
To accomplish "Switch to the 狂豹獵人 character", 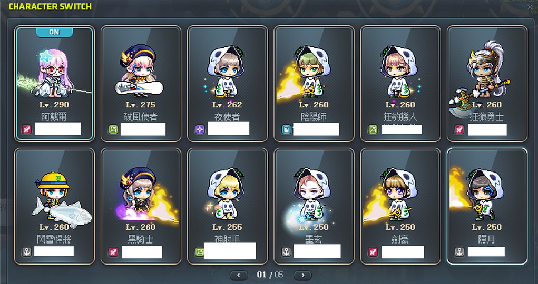I will [x=400, y=84].
